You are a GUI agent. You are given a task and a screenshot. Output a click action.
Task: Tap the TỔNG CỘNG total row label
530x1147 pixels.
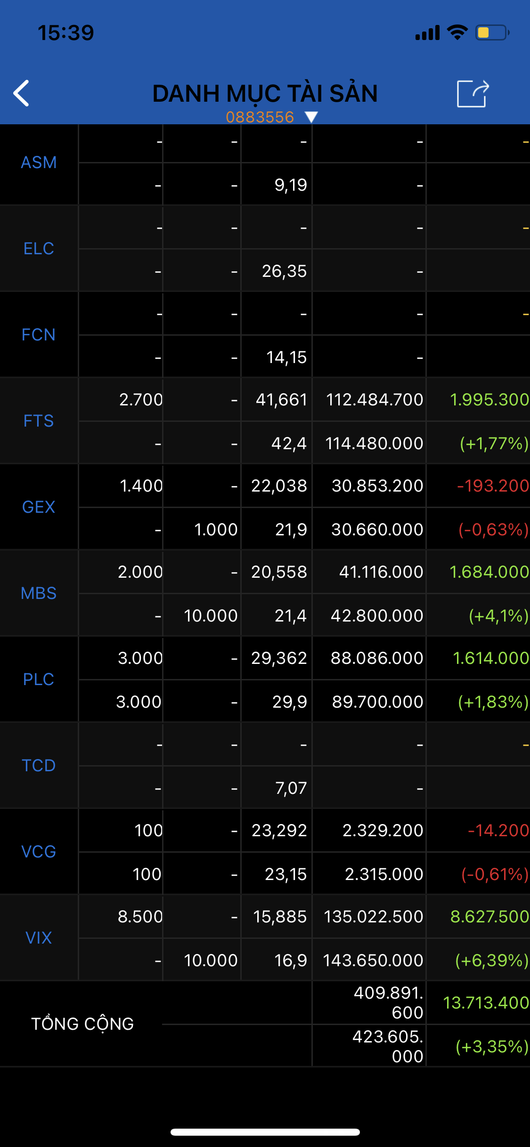82,1024
